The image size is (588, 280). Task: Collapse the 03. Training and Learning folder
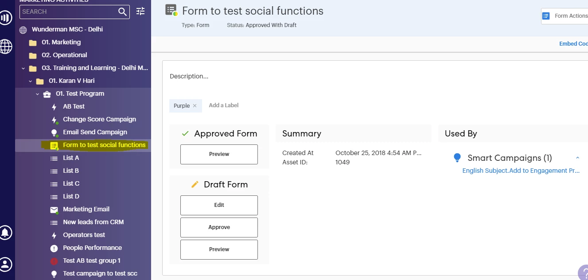pyautogui.click(x=23, y=68)
